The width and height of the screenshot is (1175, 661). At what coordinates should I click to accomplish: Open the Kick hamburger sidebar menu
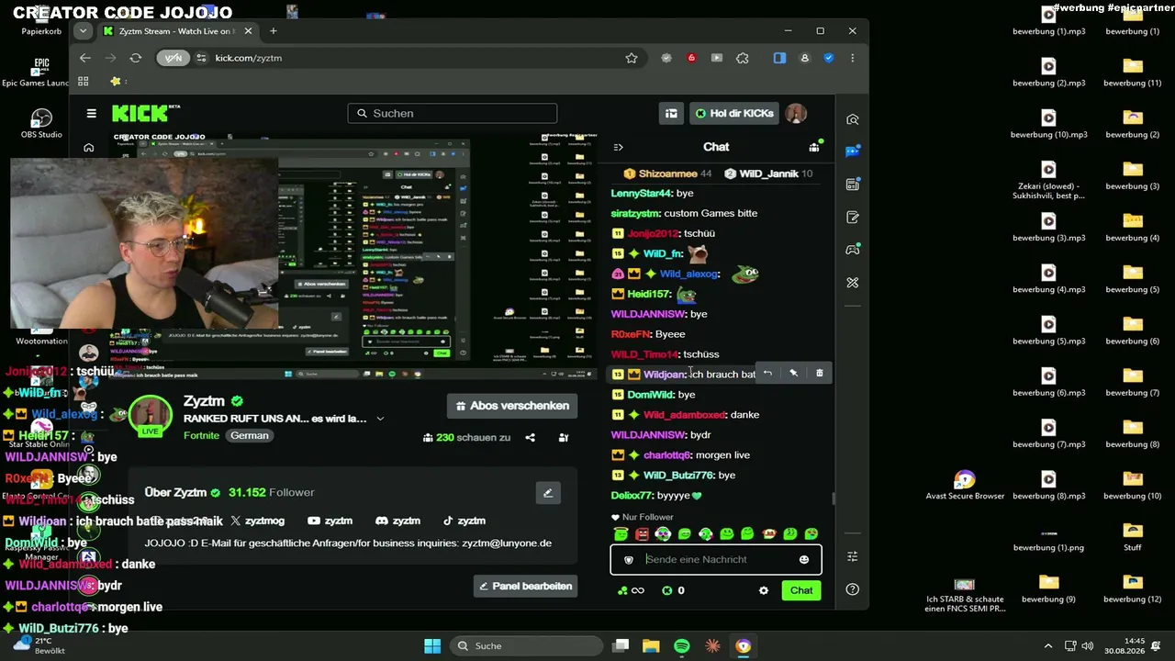click(91, 113)
